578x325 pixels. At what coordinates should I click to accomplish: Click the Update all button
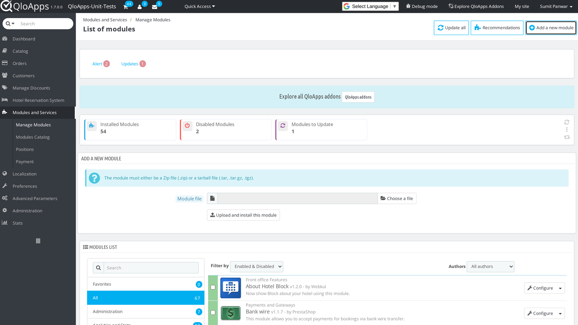pyautogui.click(x=451, y=28)
